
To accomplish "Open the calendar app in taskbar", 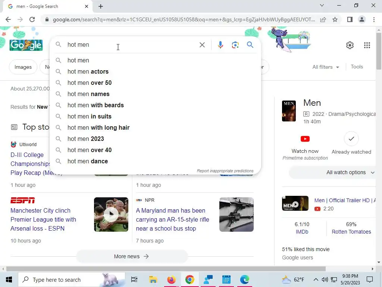I will point(226,280).
